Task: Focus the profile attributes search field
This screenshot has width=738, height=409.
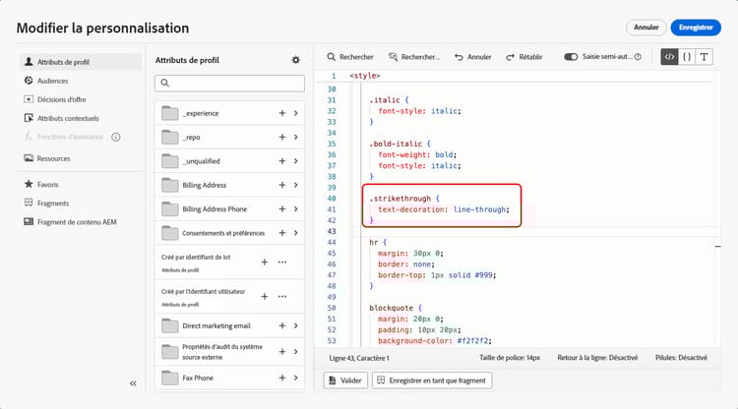Action: (x=229, y=83)
